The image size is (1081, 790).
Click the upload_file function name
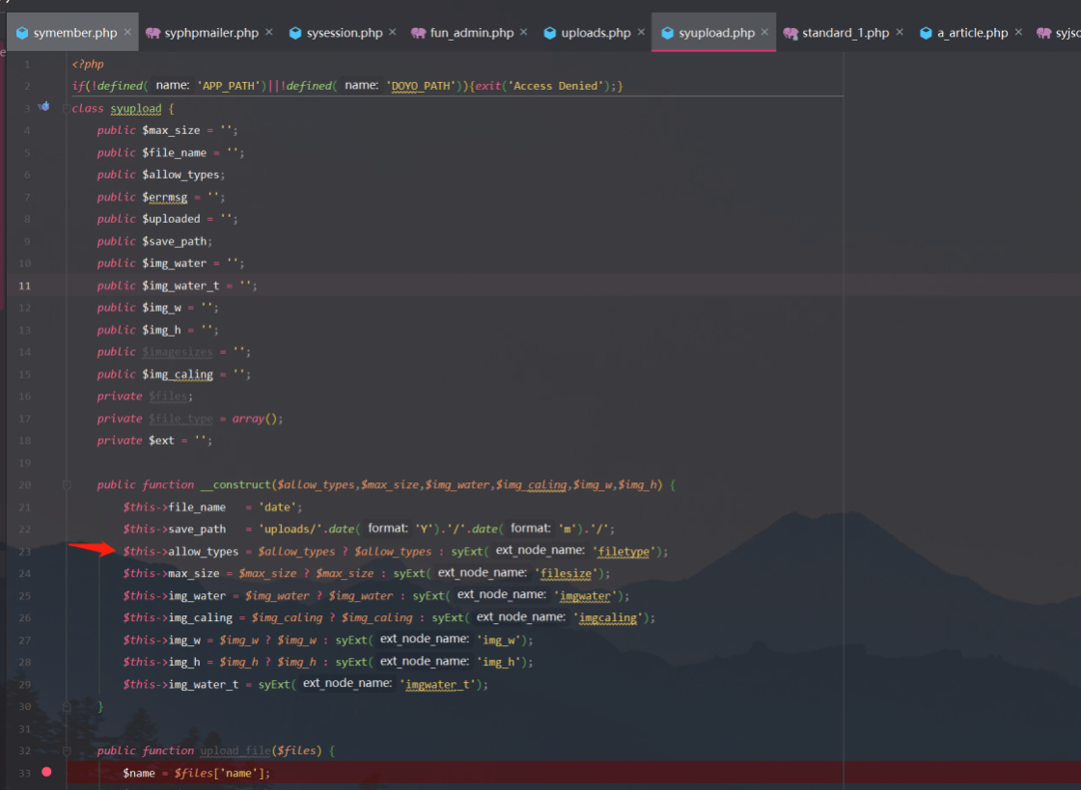pyautogui.click(x=236, y=750)
